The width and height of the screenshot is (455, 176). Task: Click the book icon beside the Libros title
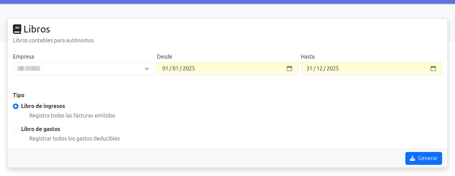coord(17,29)
